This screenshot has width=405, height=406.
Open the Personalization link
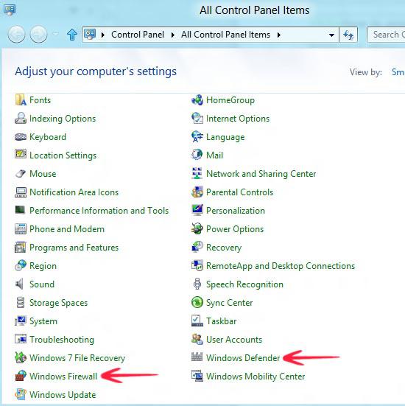tap(236, 211)
